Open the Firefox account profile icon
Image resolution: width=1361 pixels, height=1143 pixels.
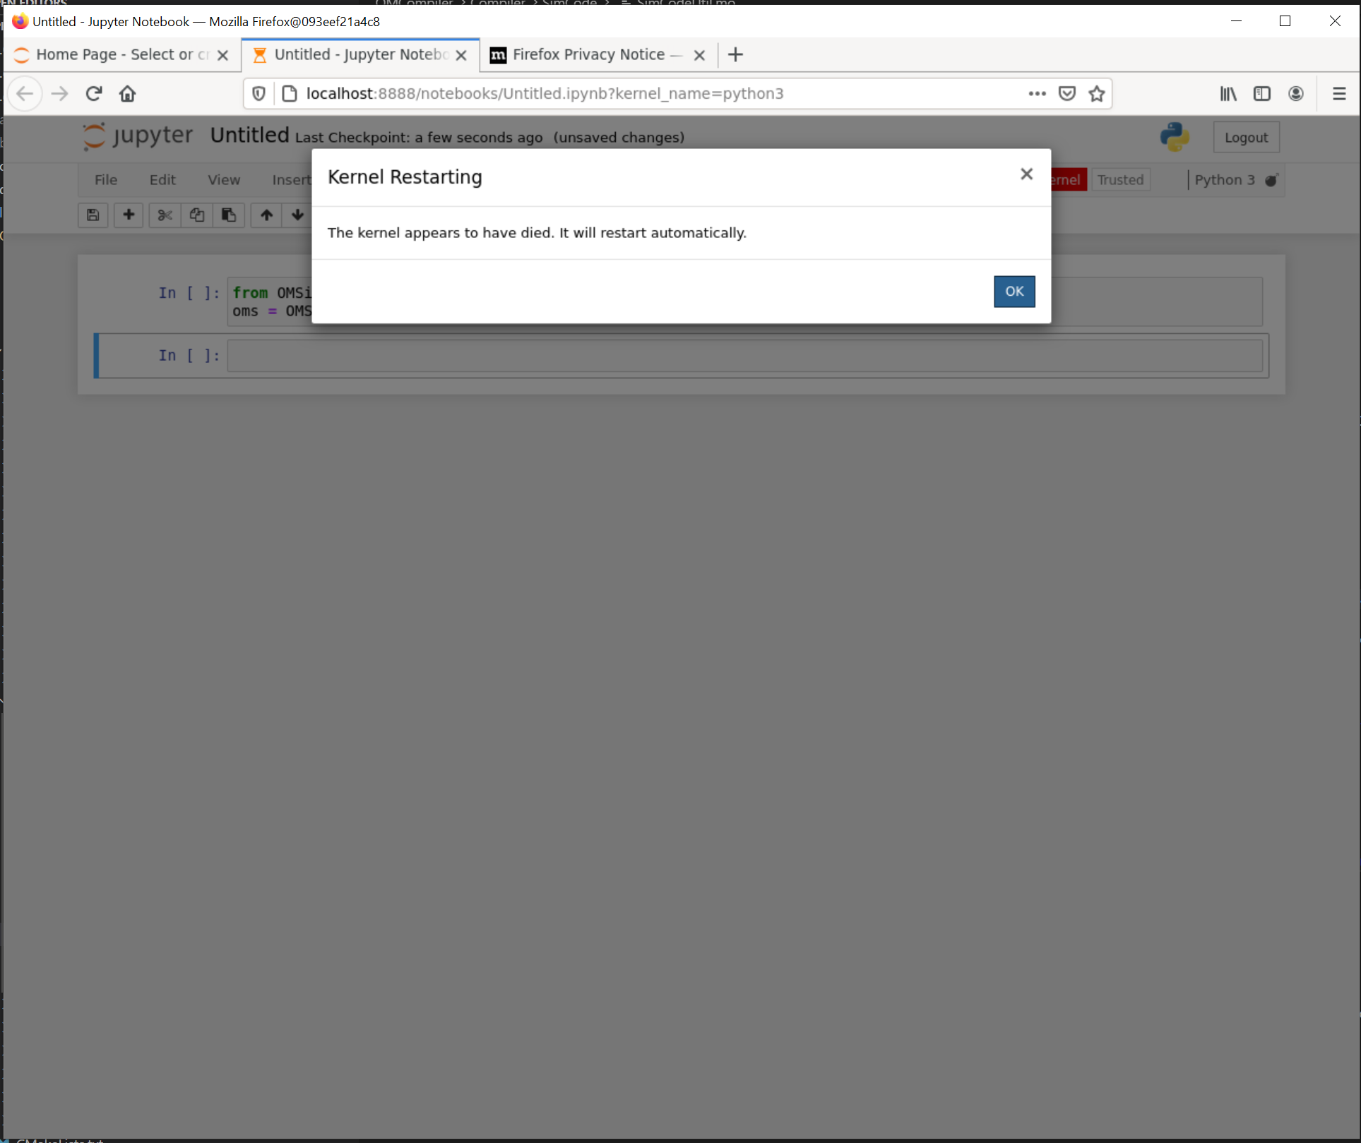click(1296, 93)
